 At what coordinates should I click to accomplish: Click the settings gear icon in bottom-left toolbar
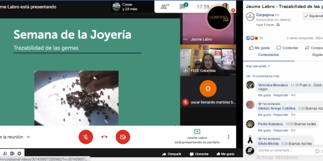19,153
